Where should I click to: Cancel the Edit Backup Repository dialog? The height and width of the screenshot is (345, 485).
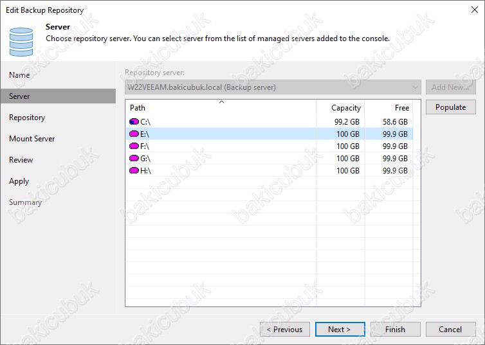coord(451,329)
